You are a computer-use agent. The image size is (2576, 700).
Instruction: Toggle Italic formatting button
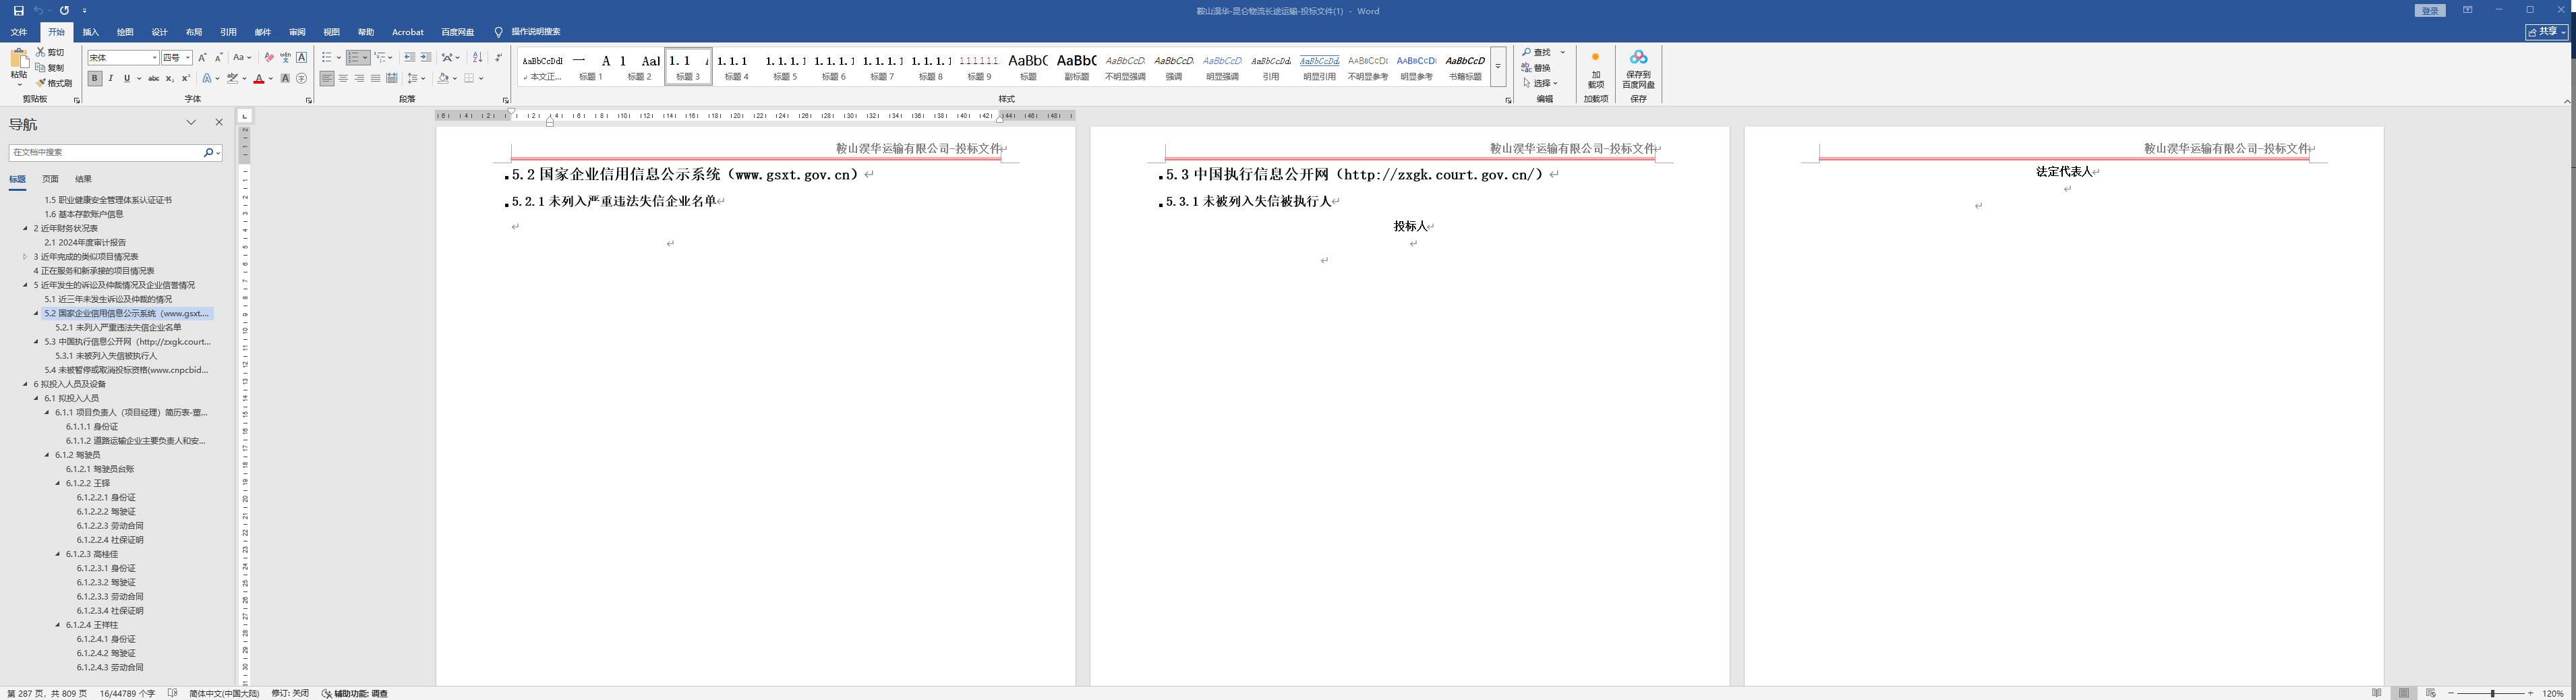(111, 79)
